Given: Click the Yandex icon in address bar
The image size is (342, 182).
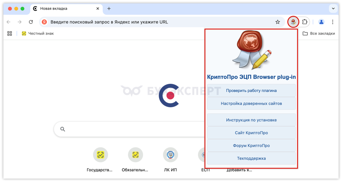Looking at the screenshot, I should [45, 22].
